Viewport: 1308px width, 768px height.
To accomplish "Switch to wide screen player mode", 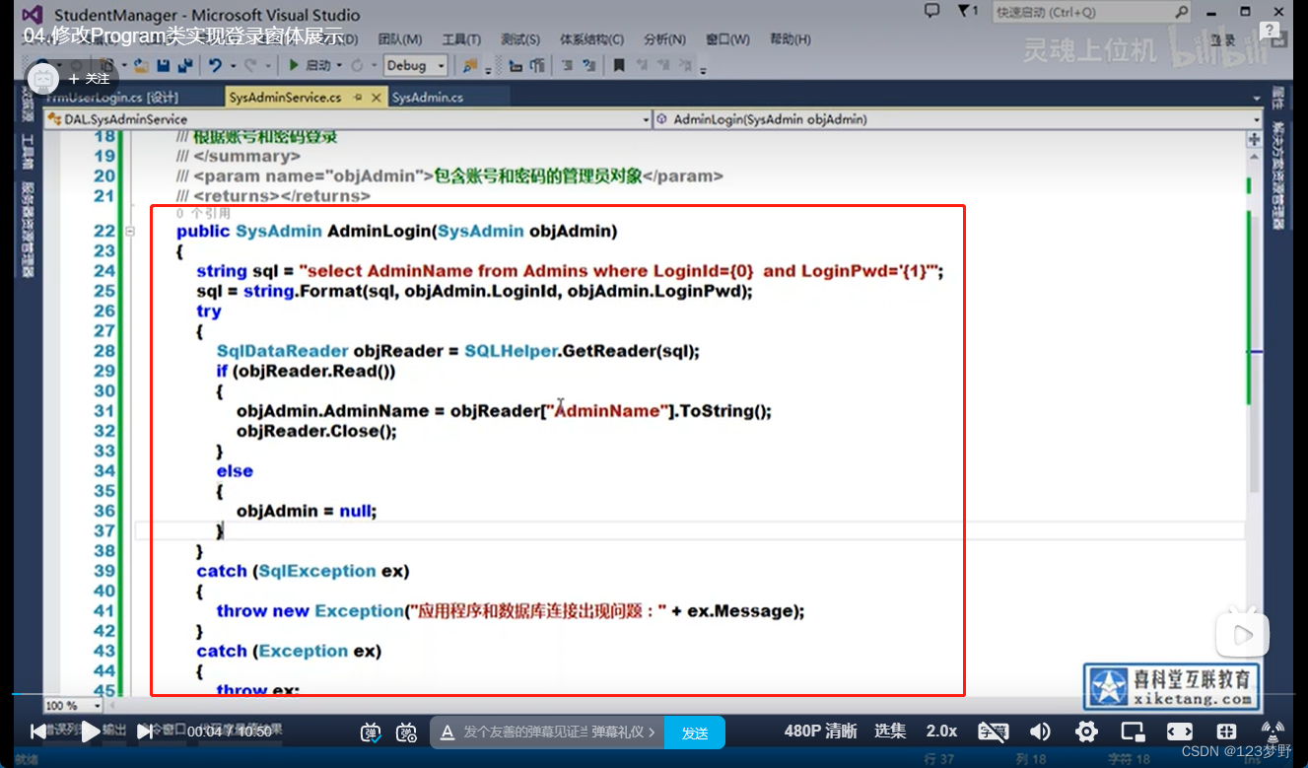I will click(1179, 732).
